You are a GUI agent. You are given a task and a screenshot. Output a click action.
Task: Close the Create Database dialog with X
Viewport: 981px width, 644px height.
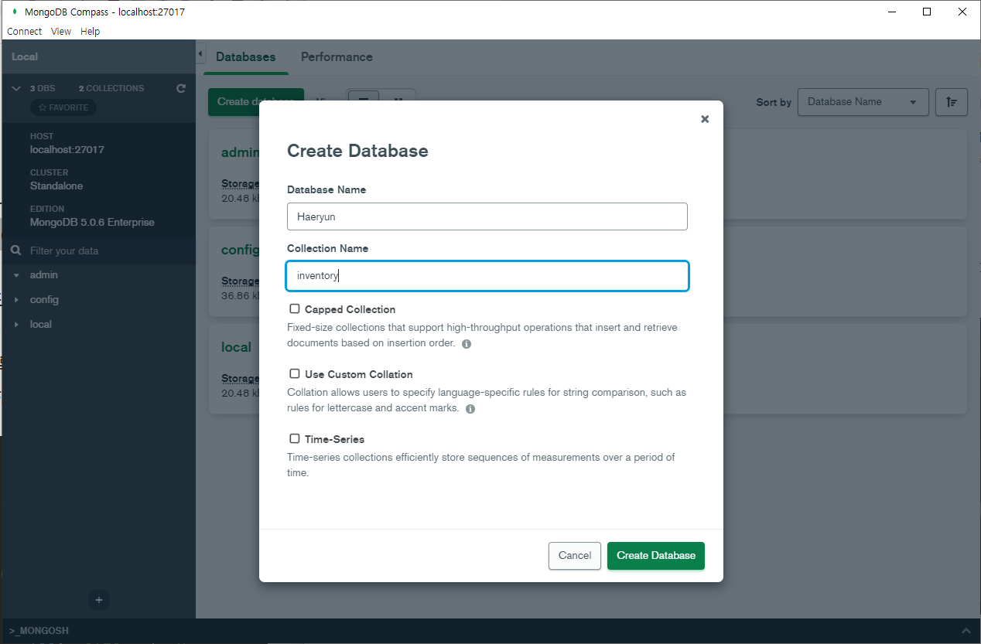point(705,119)
